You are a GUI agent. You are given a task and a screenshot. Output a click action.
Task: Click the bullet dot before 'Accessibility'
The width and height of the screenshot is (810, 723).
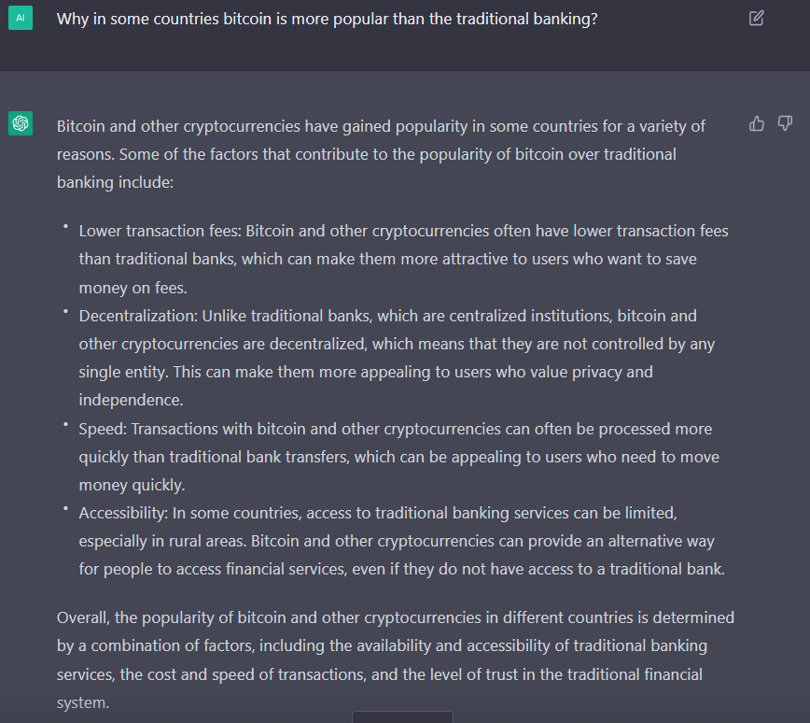[65, 508]
